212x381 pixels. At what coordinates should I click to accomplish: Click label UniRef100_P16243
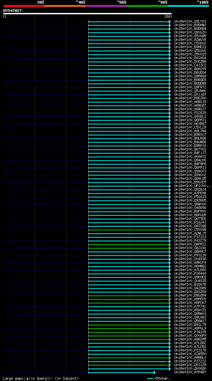pyautogui.click(x=190, y=222)
